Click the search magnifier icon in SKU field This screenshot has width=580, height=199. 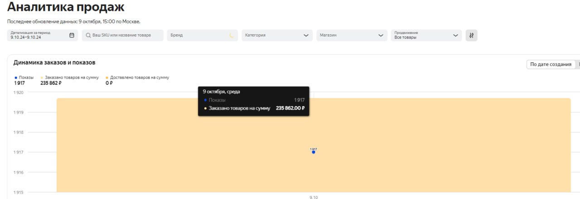(x=88, y=35)
